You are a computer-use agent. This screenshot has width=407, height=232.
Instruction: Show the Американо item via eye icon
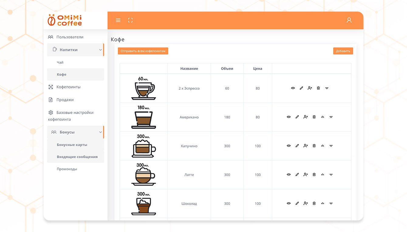[x=289, y=117]
